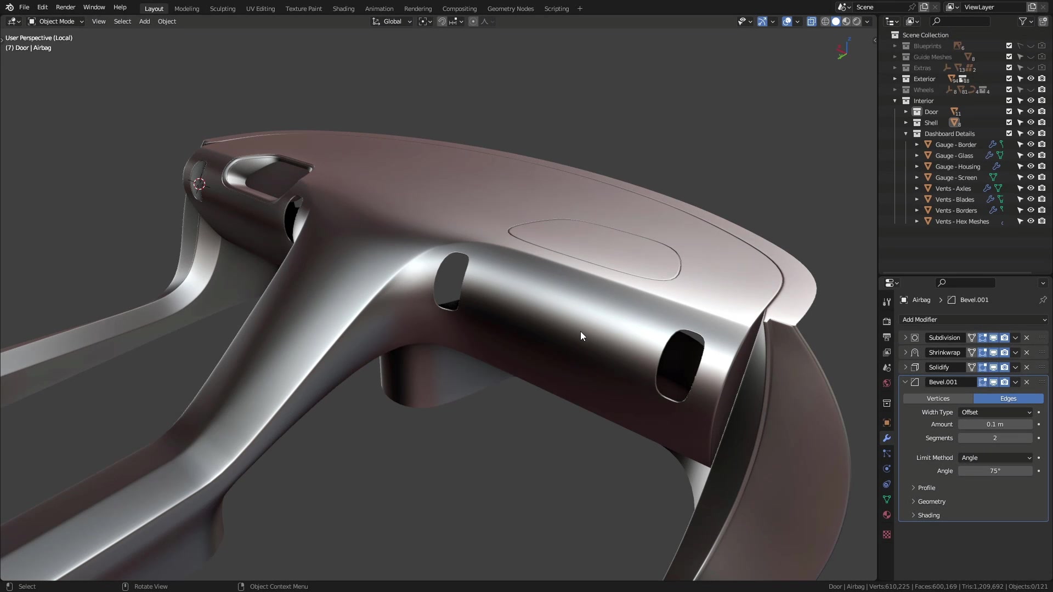The height and width of the screenshot is (592, 1053).
Task: Open the Width Type Offset dropdown
Action: (995, 412)
